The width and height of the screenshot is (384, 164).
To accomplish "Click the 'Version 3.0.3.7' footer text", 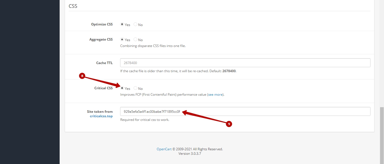I will pos(190,154).
